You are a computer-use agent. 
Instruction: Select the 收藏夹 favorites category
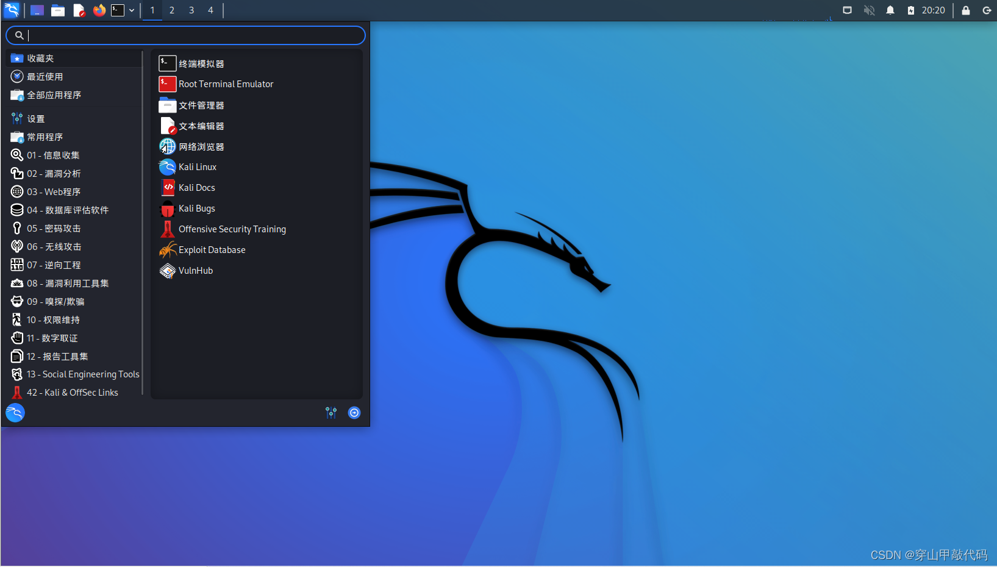tap(74, 59)
